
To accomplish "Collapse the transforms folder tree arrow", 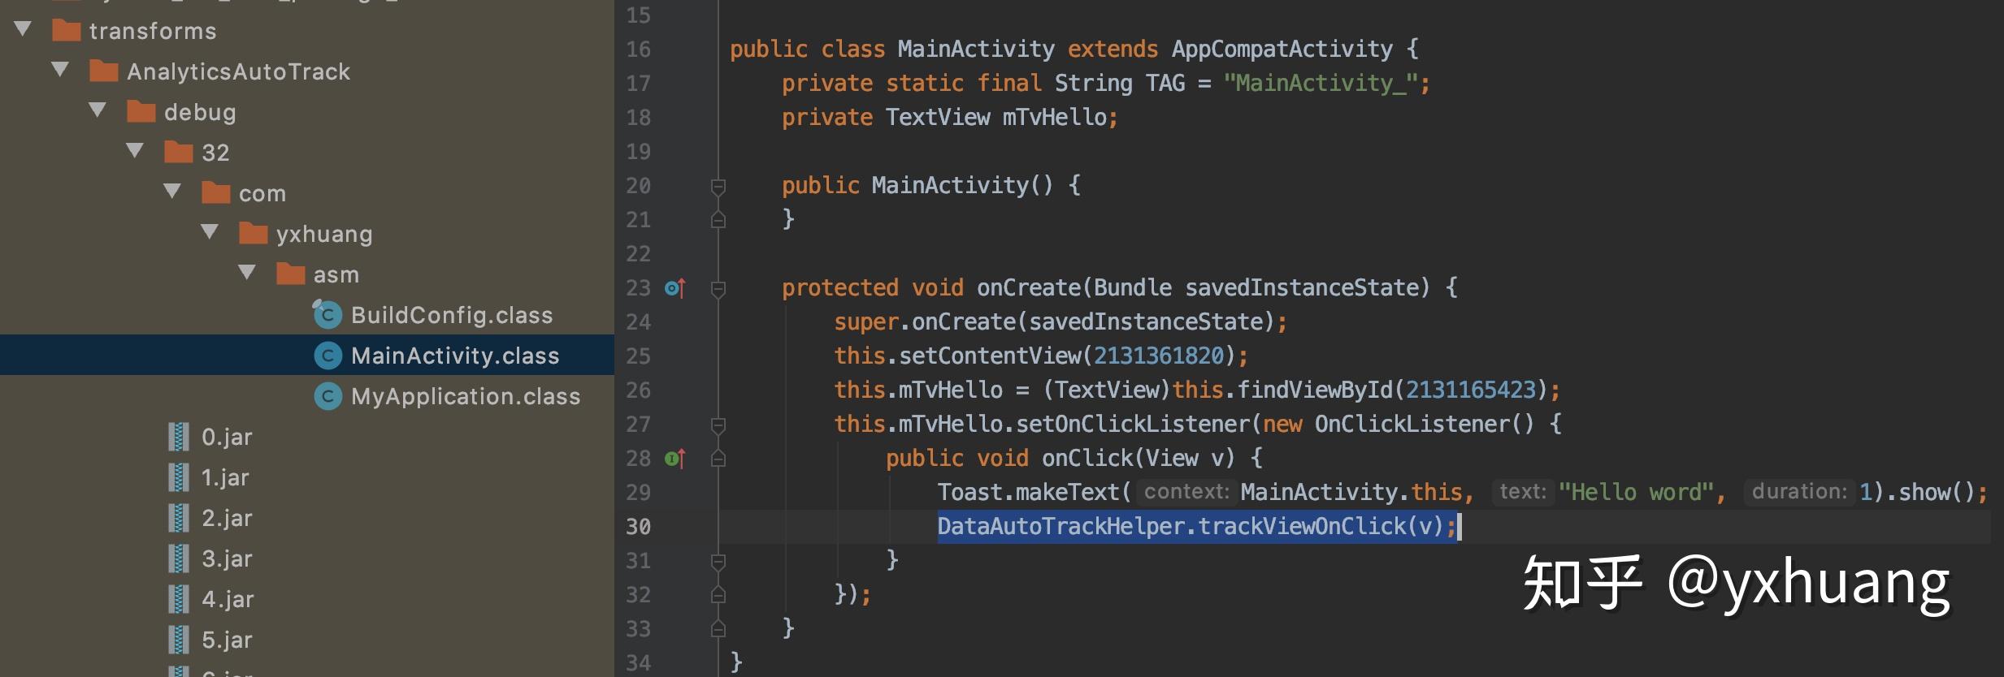I will coord(23,30).
